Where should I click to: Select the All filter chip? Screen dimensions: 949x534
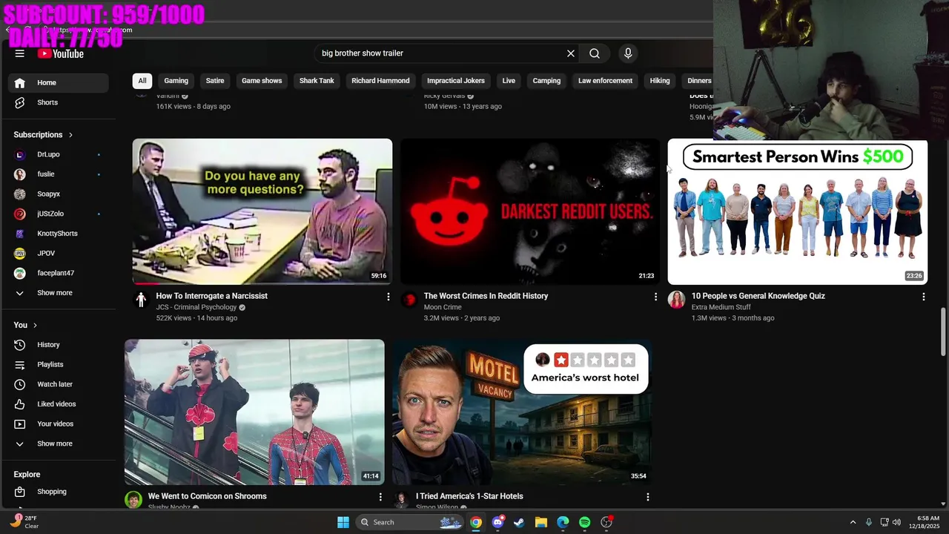142,81
